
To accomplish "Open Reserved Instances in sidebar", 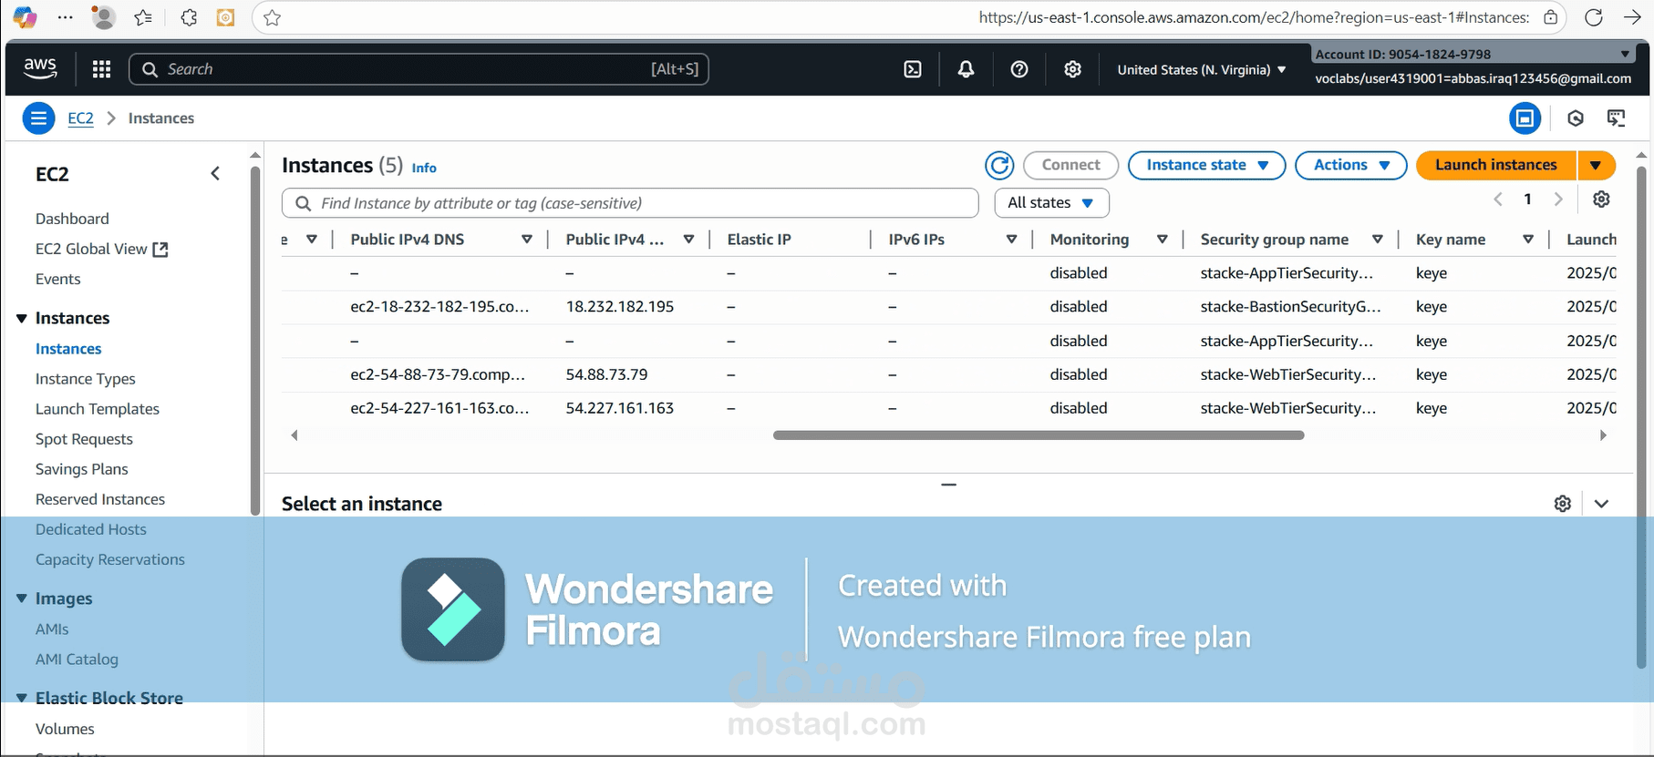I will pos(100,499).
